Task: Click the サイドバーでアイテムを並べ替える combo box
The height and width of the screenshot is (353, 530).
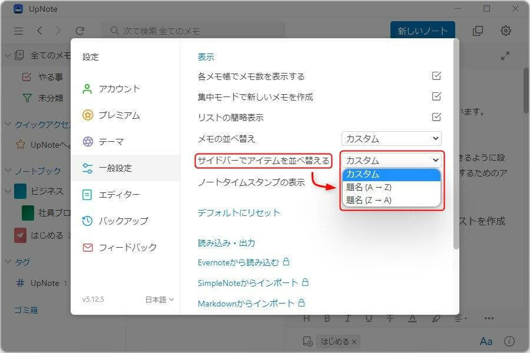Action: (x=392, y=160)
